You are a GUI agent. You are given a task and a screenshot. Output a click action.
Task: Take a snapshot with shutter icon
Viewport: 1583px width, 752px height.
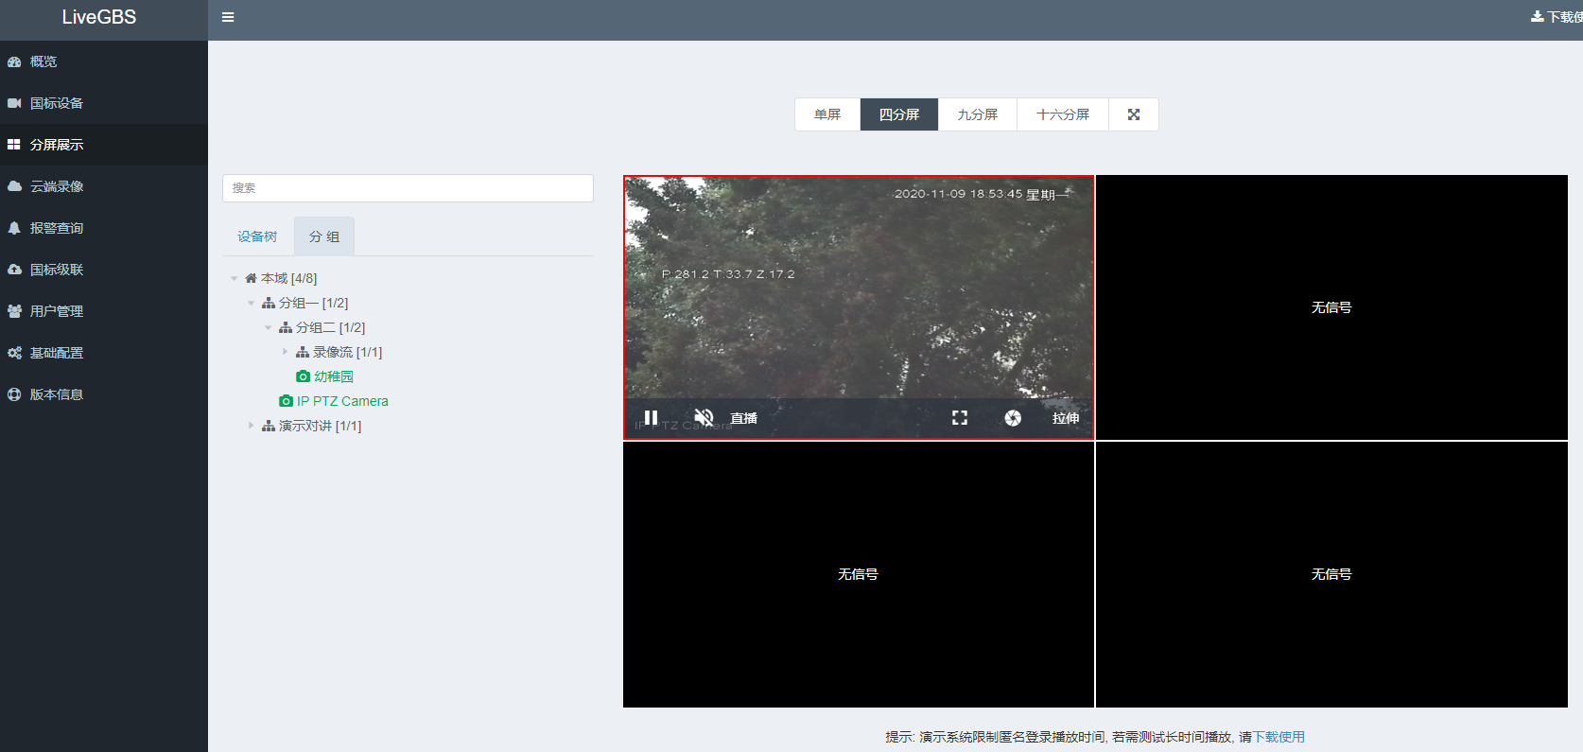(1013, 417)
